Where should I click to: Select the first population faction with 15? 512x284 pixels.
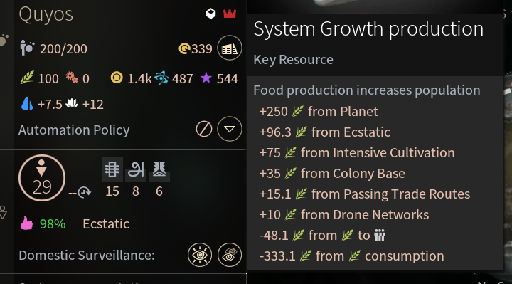112,178
